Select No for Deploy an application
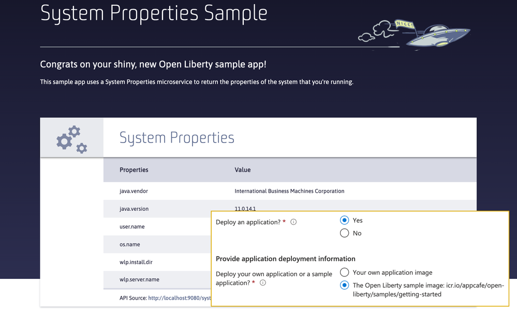 click(344, 233)
